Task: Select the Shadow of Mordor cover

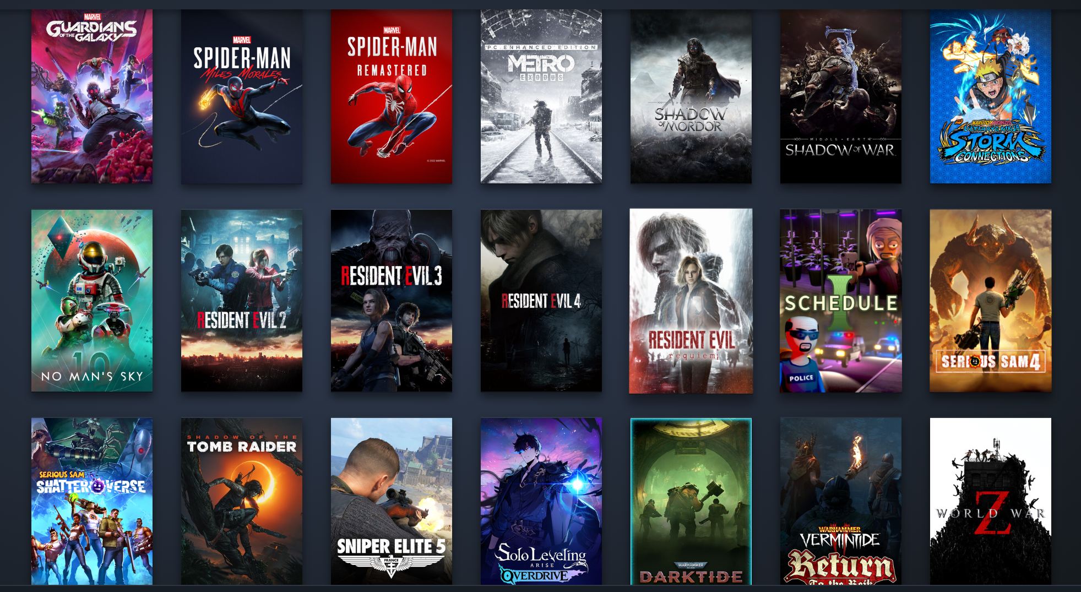Action: [691, 96]
